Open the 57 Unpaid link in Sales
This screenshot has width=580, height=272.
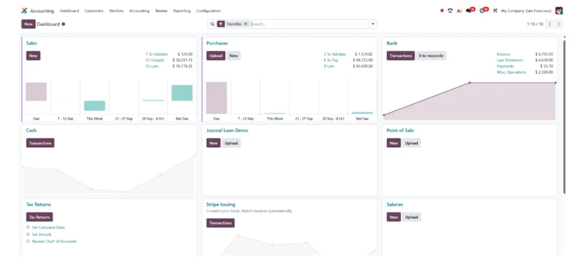tap(155, 60)
